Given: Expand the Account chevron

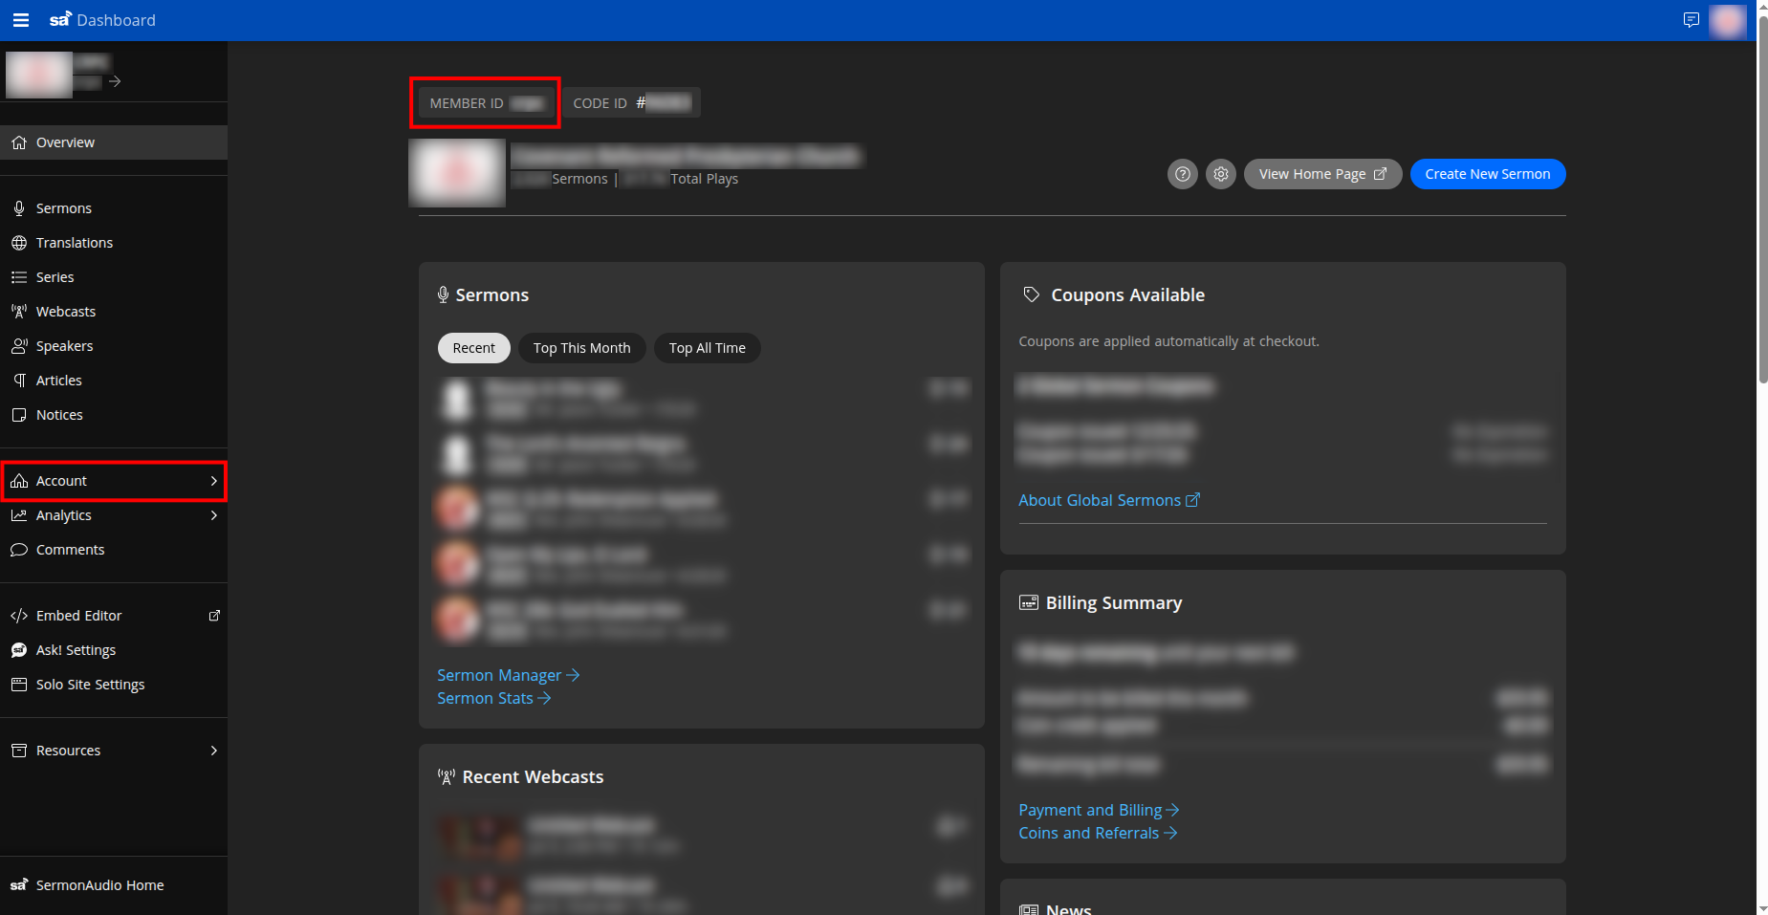Looking at the screenshot, I should tap(214, 481).
